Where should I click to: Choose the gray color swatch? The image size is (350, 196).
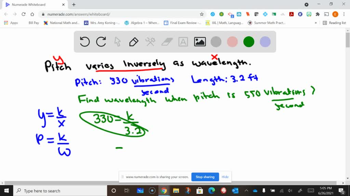[216, 42]
